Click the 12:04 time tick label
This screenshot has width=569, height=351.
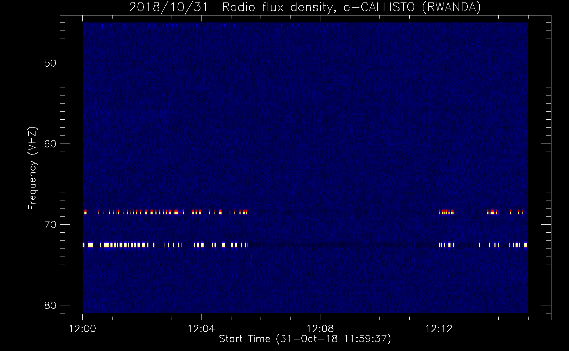pos(201,329)
